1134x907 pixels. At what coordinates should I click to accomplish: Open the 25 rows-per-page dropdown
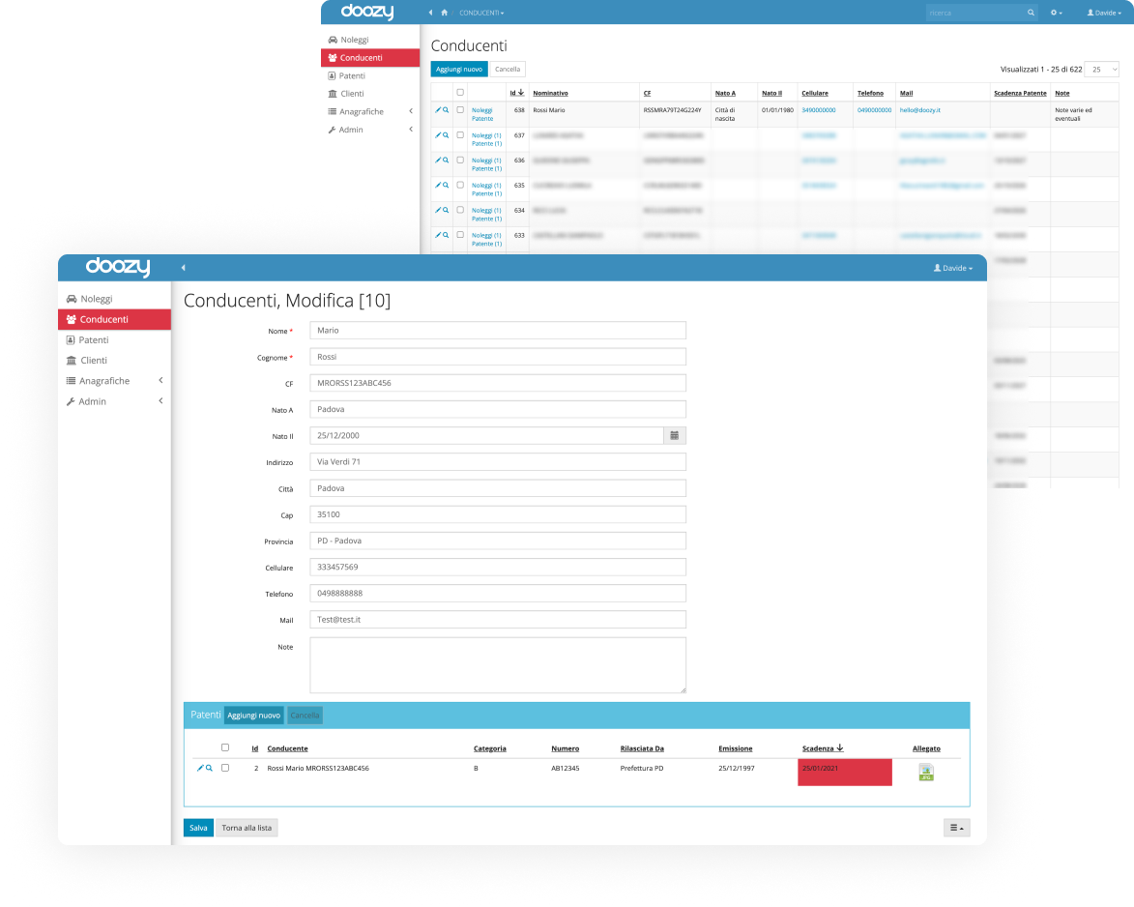1101,70
